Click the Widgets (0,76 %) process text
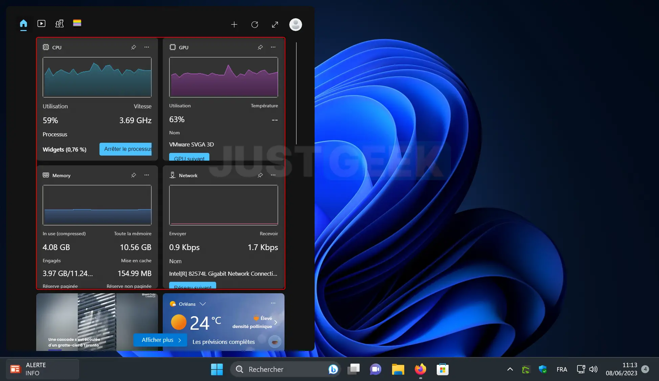 pos(65,149)
